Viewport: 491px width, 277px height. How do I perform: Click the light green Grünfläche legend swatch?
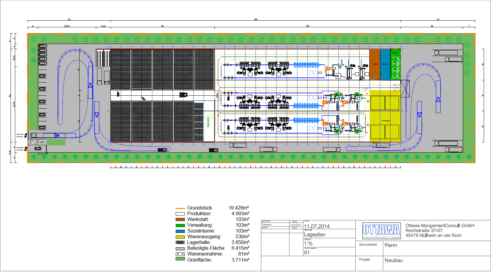(x=180, y=259)
